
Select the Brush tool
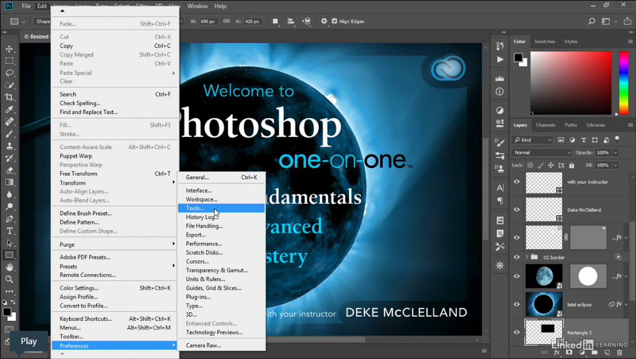9,134
